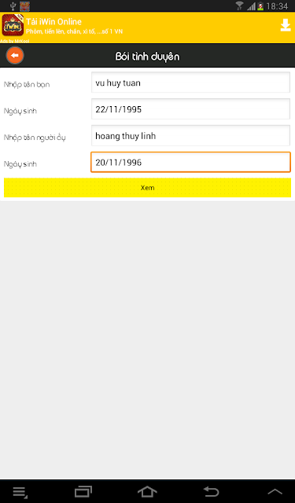Tap the Nhập tên người ấy label

pos(35,138)
